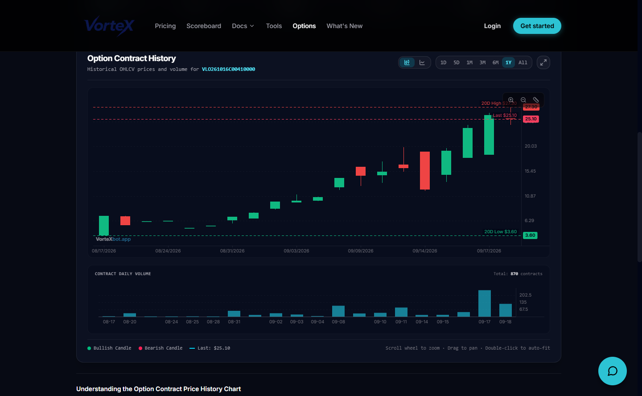Click the 09-17 volume bar
642x396 pixels.
485,303
